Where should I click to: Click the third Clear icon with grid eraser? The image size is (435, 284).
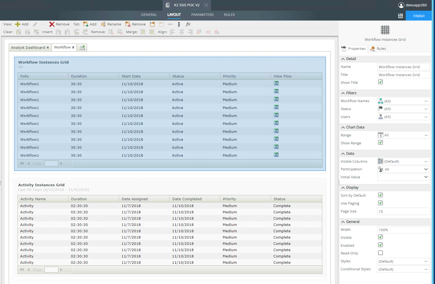point(36,32)
